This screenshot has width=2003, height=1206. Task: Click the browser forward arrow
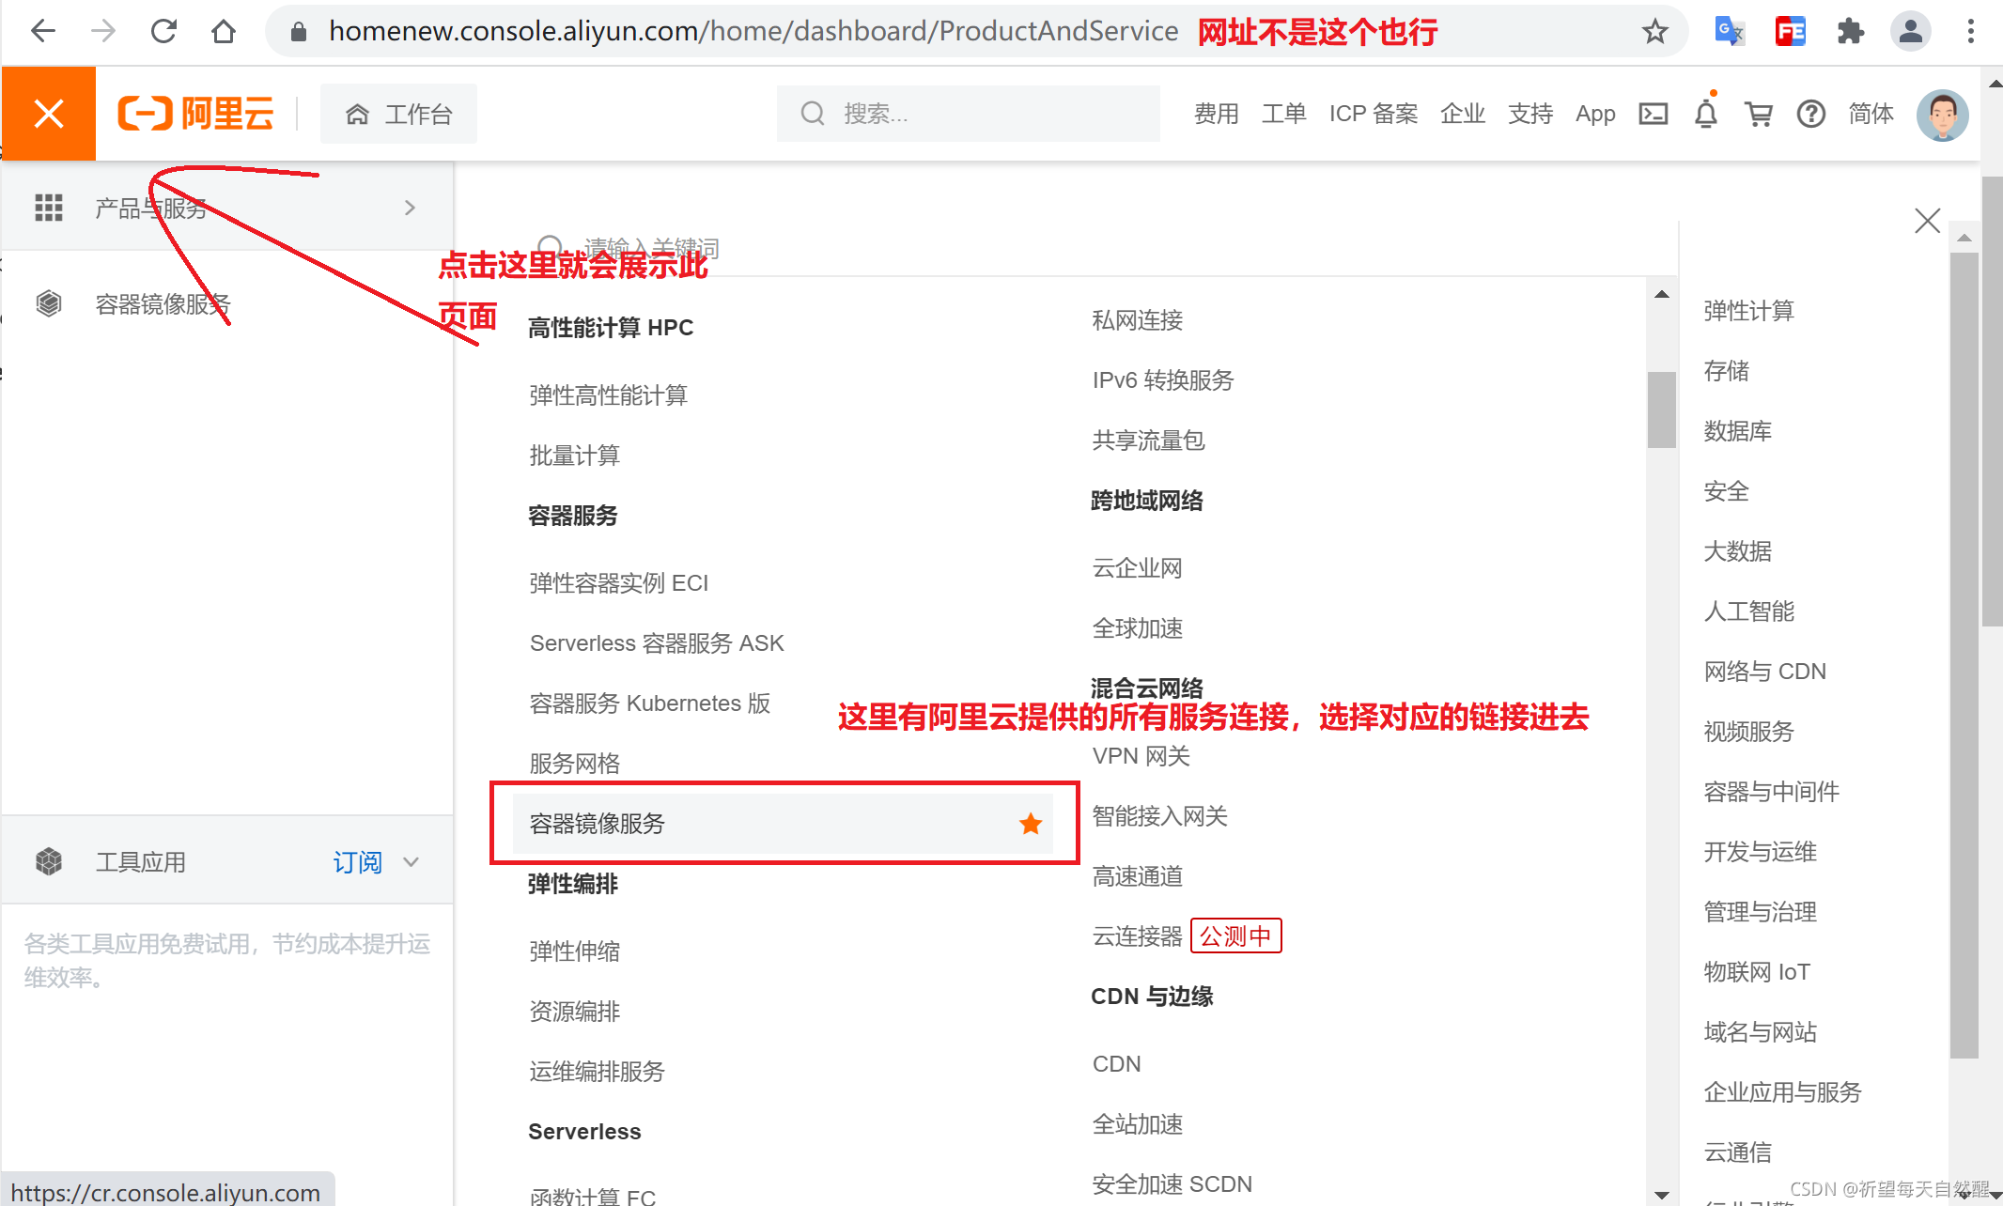(x=103, y=31)
